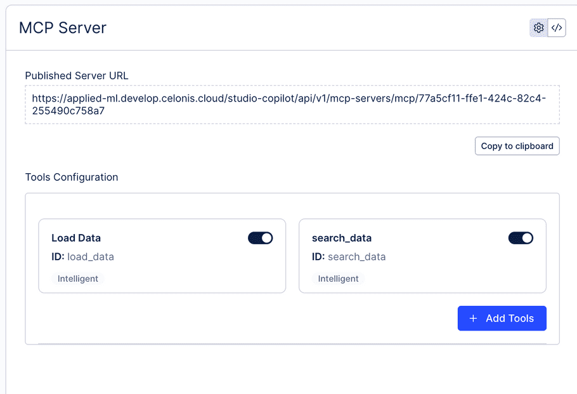Click the load_data ID value
Screen dimensions: 577x394
click(x=91, y=257)
